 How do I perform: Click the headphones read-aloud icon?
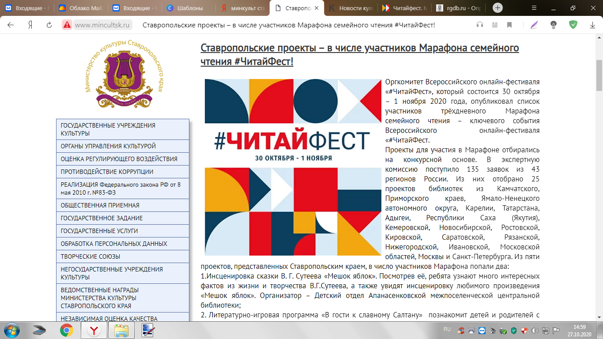480,25
